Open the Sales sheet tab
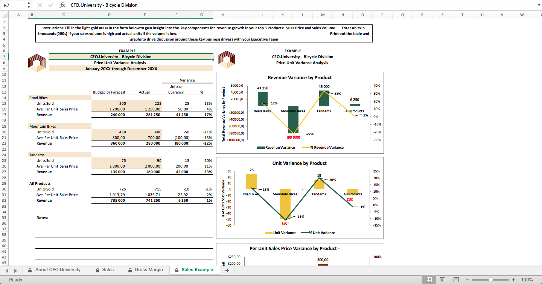 point(105,270)
